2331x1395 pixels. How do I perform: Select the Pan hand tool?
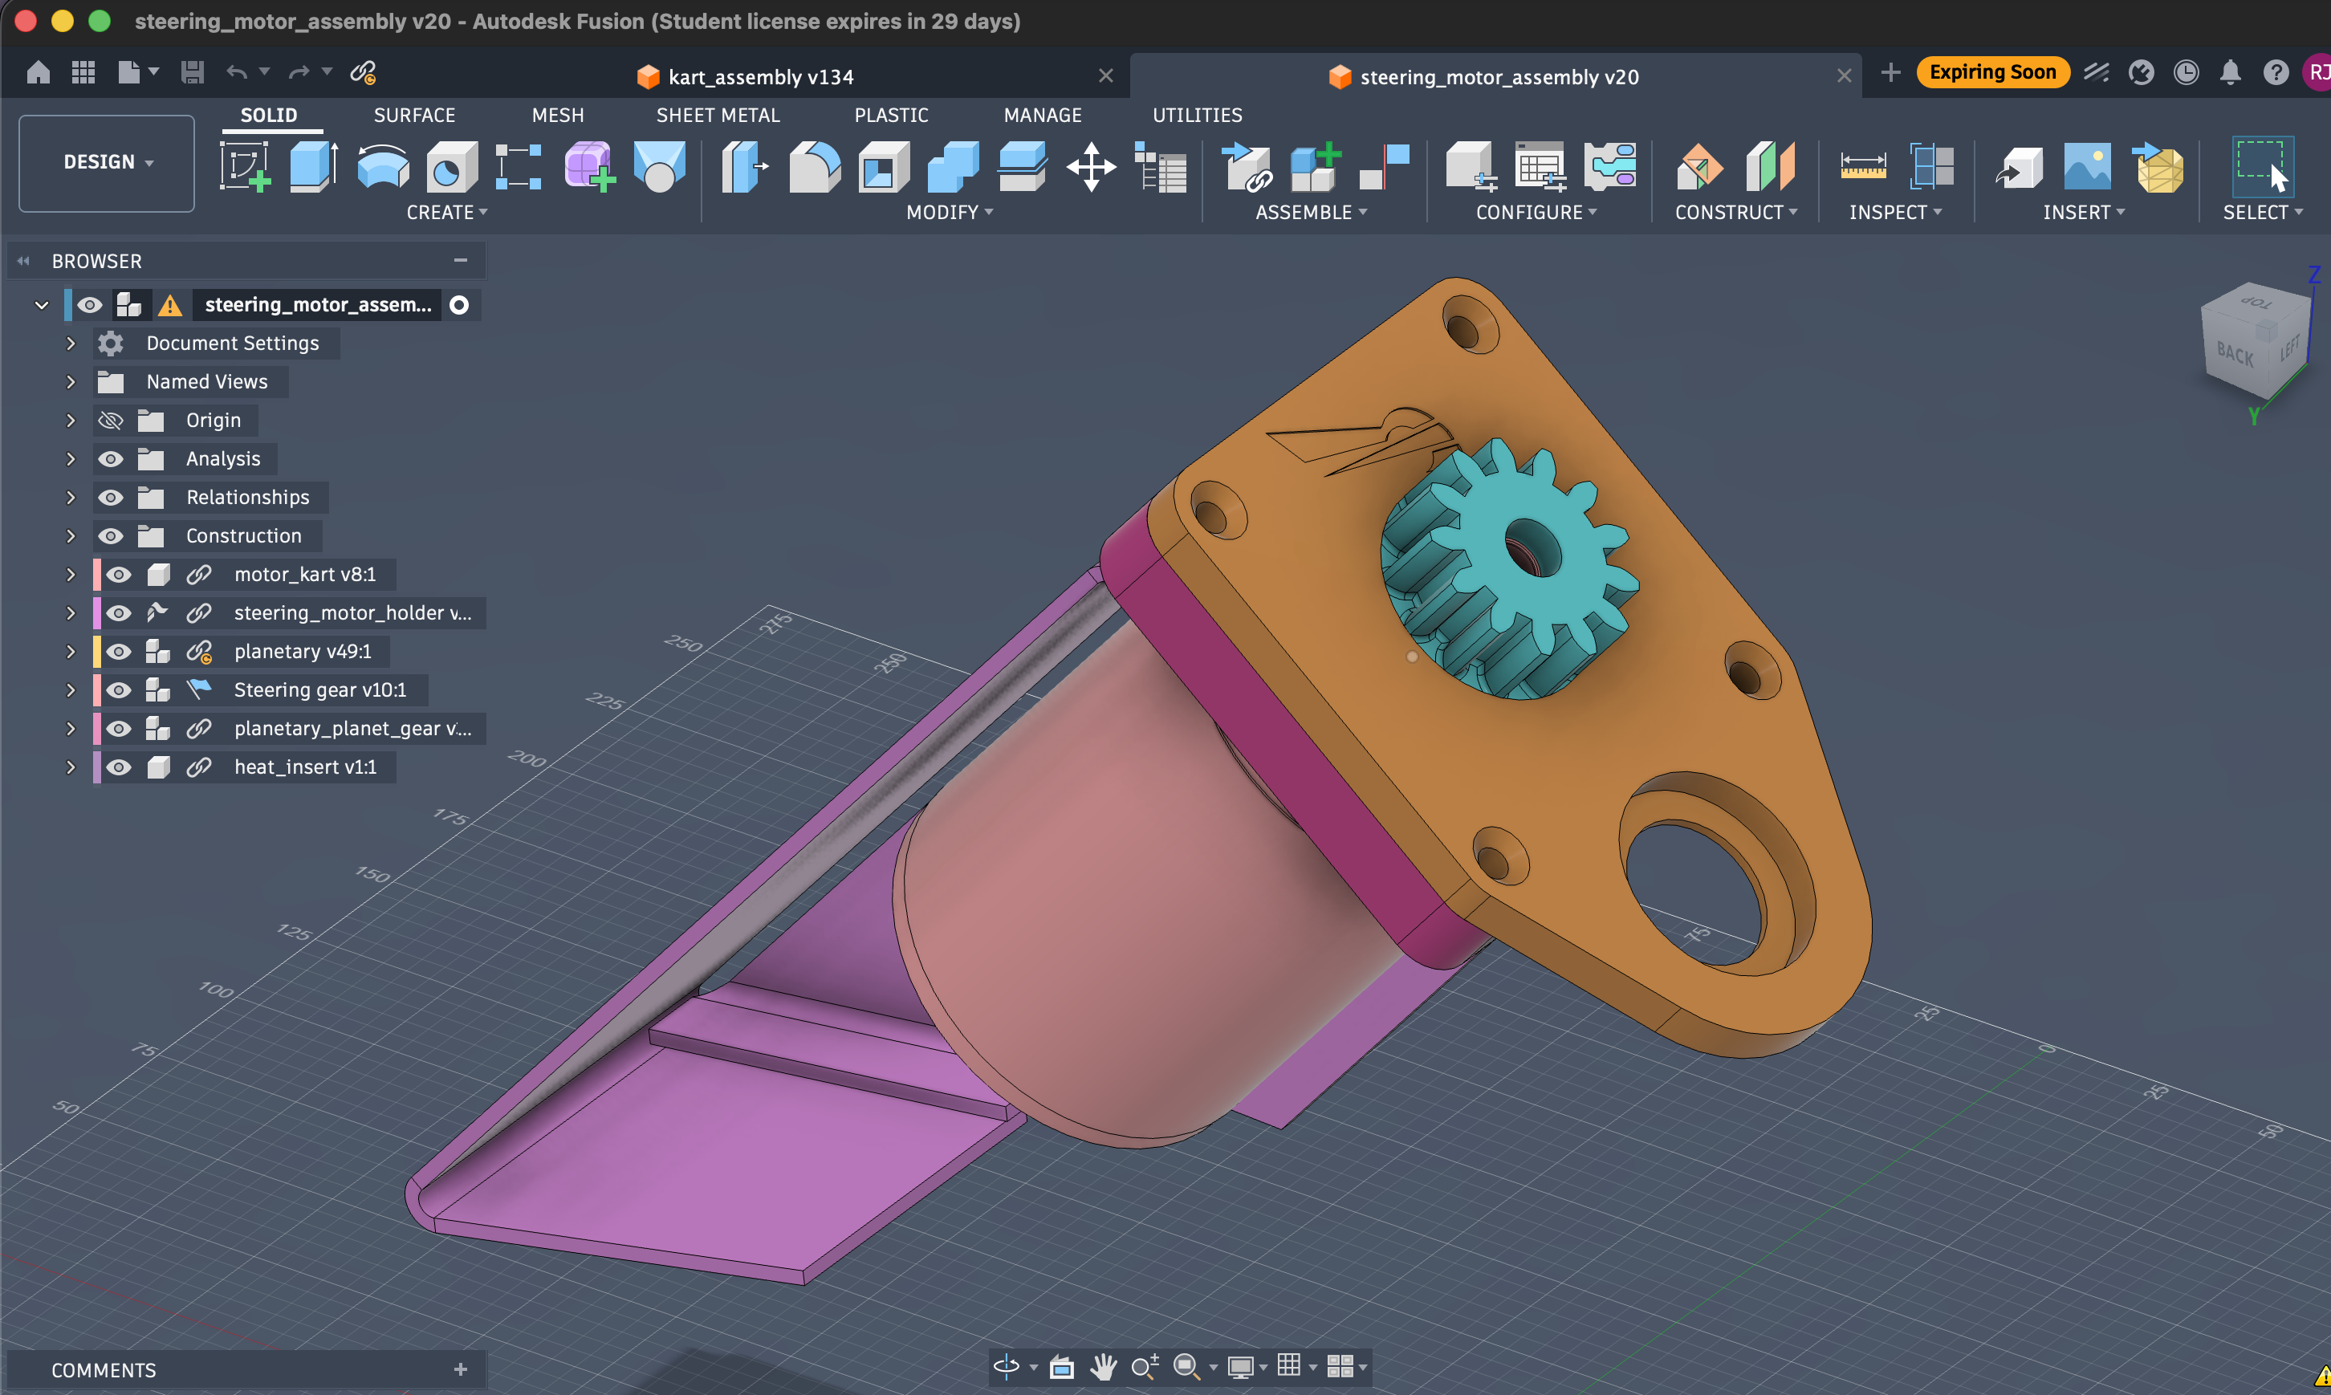click(x=1104, y=1366)
